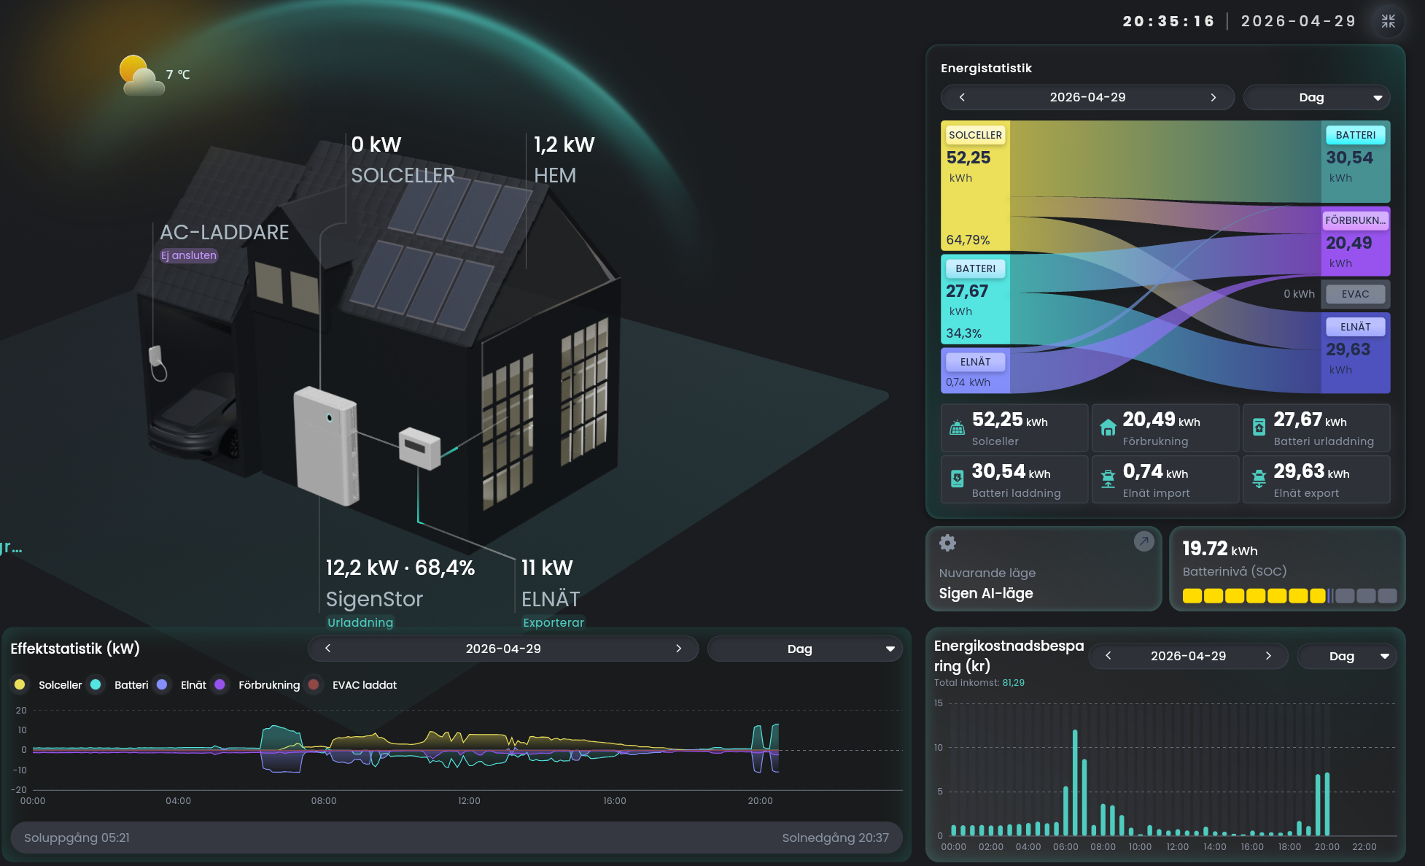
Task: Click the 'Nuvarande läge' label
Action: point(987,573)
